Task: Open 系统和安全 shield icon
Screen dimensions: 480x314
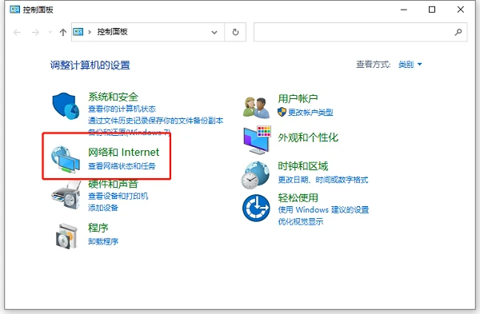Action: 66,106
